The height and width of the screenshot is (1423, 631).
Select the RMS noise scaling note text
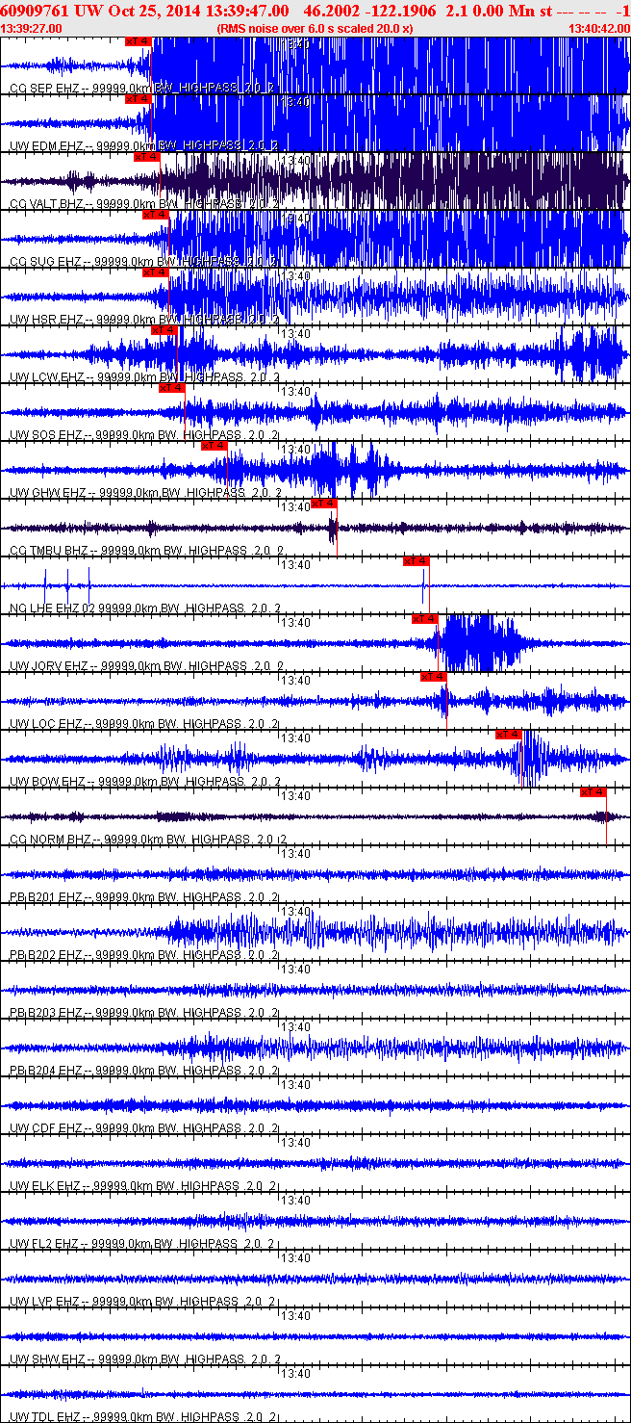click(x=315, y=29)
